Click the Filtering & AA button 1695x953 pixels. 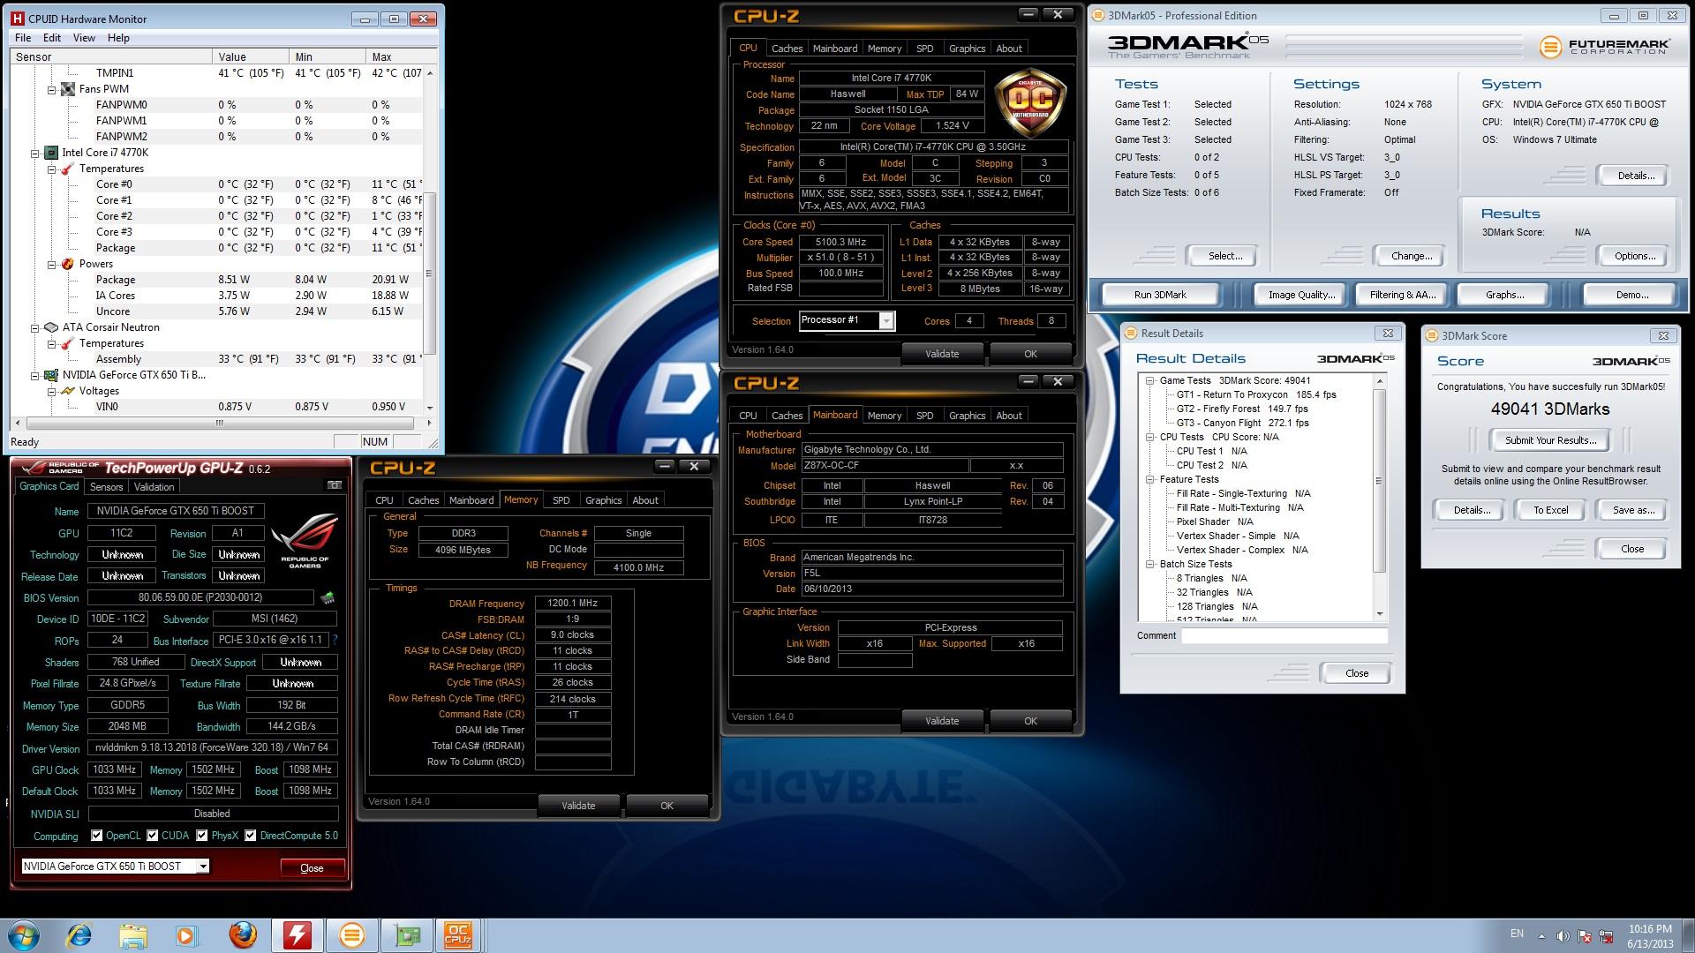[x=1403, y=295]
